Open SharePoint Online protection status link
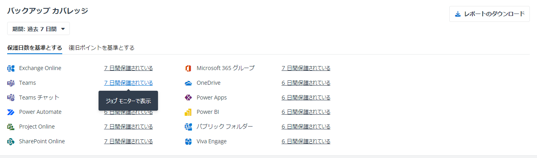 pyautogui.click(x=128, y=141)
